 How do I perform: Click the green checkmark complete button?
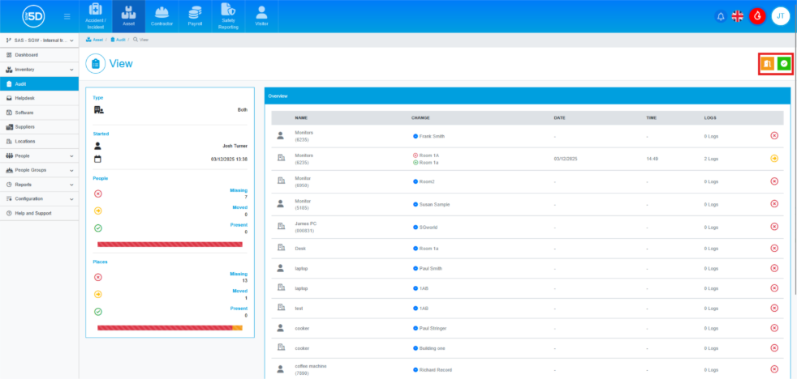[x=784, y=63]
